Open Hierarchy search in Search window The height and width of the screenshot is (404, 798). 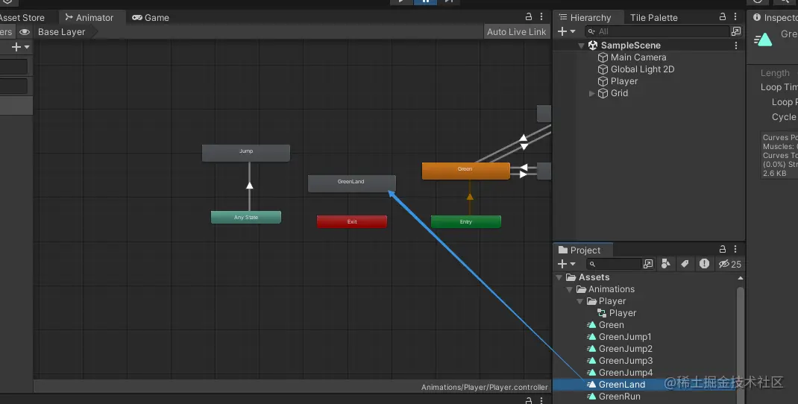pos(736,31)
